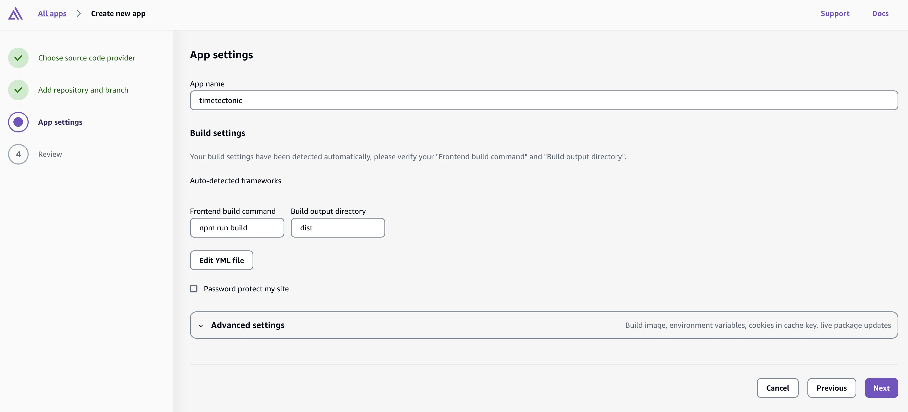The image size is (908, 412).
Task: Click the green checkmark beside Add repository and branch
Action: coord(18,90)
